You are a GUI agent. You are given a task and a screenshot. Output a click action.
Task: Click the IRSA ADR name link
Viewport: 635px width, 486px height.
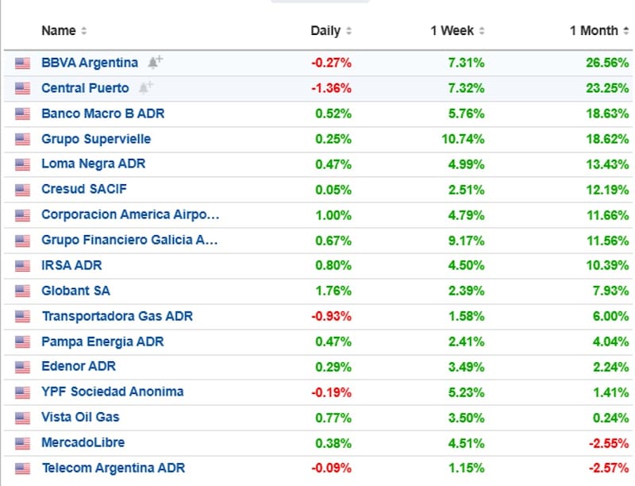coord(71,265)
